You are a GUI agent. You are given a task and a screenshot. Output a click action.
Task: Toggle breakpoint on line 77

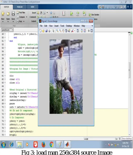[5, 131]
